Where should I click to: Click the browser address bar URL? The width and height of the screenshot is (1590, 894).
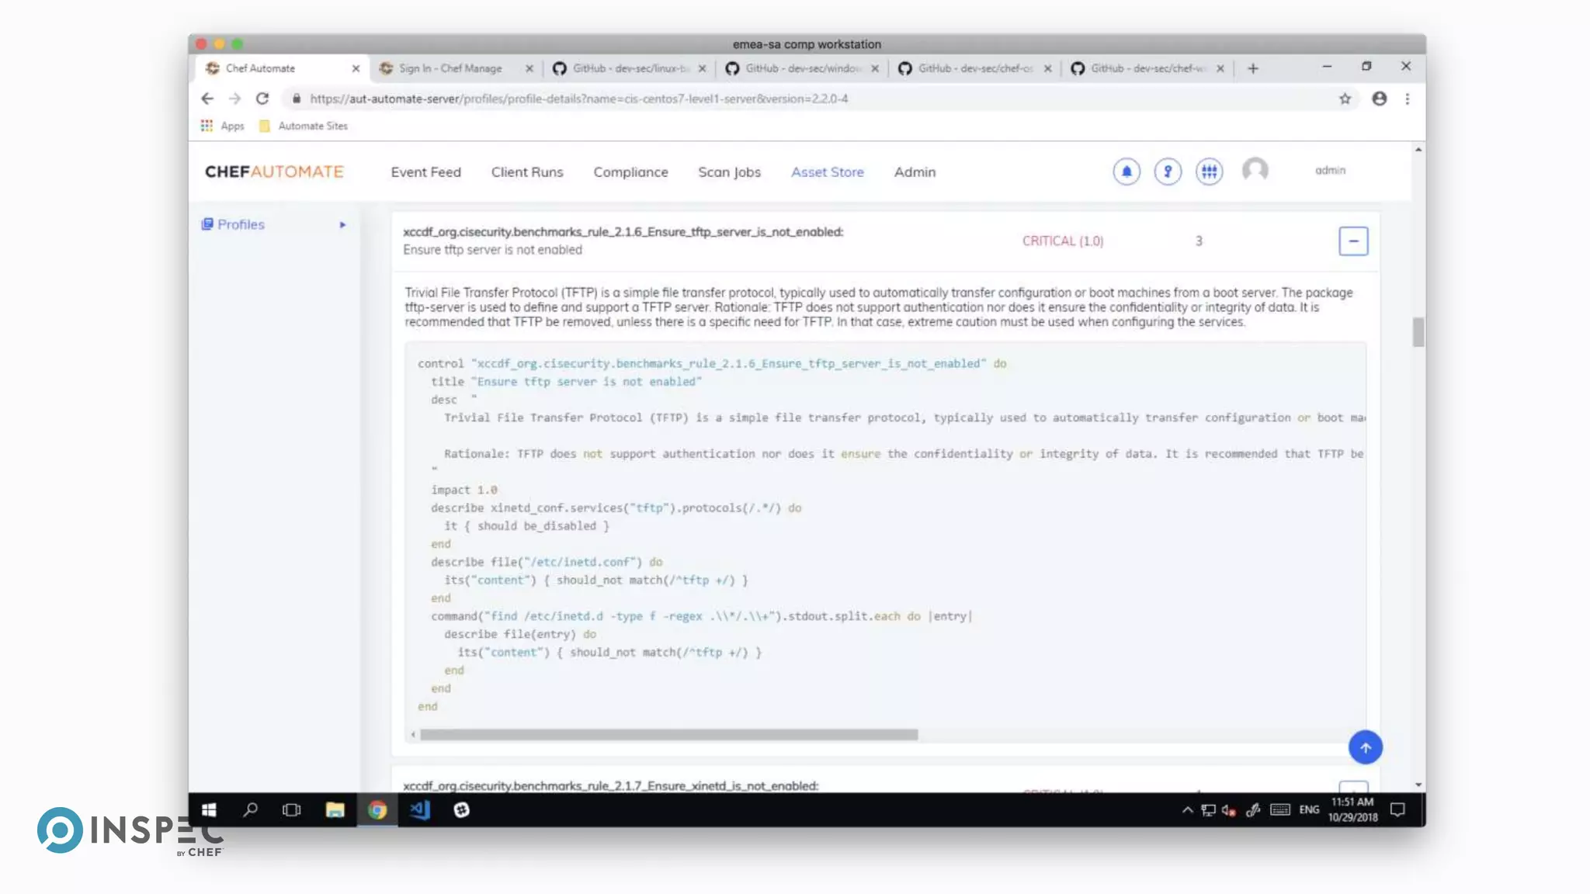tap(578, 99)
